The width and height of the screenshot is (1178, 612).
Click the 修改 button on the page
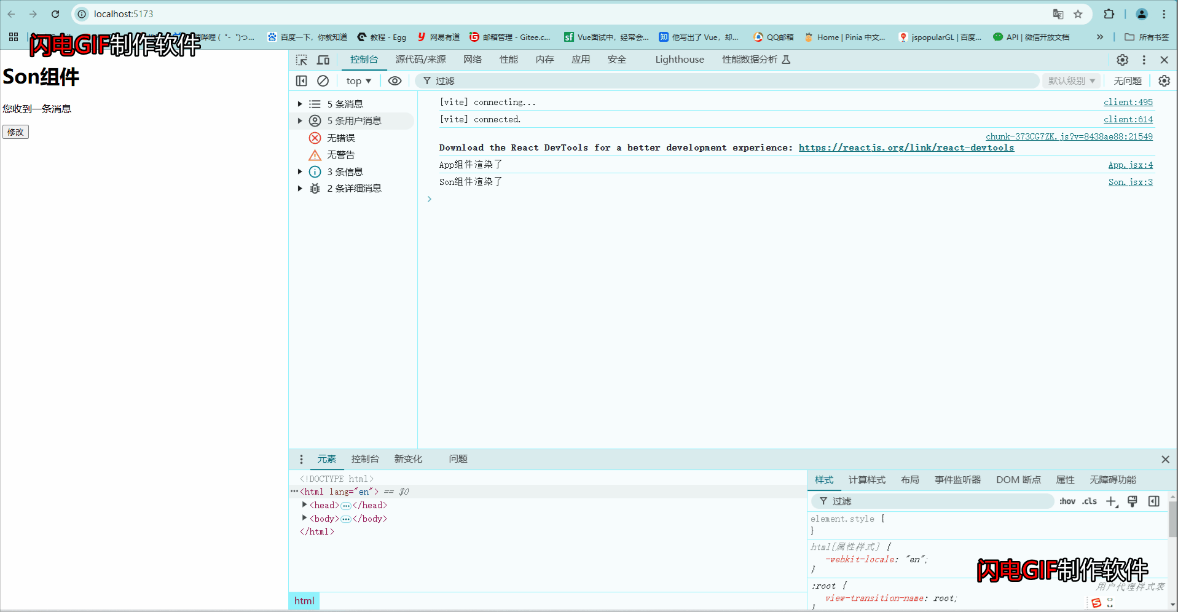click(15, 131)
